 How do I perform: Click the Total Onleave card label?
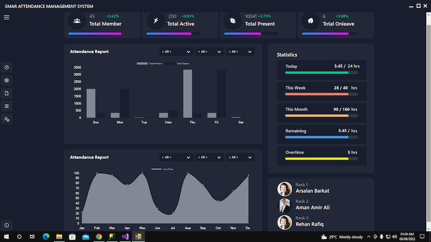338,24
